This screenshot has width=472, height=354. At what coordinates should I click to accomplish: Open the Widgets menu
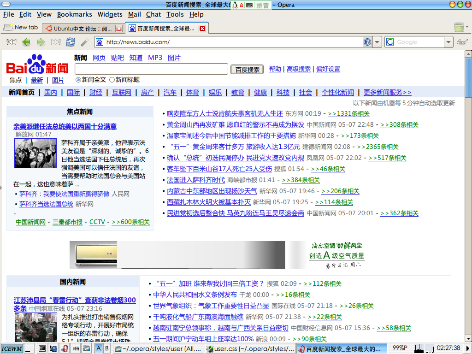pos(110,14)
